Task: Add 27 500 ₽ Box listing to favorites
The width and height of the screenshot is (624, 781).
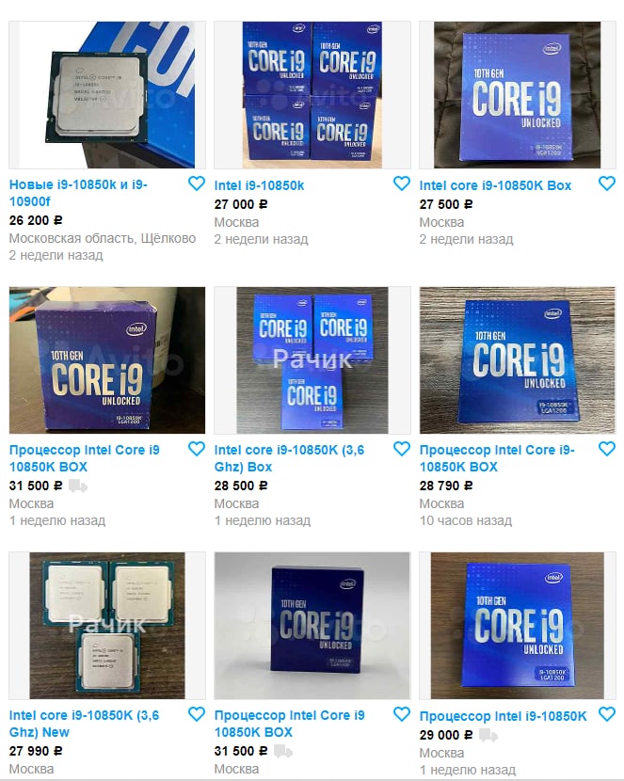Action: coord(607,183)
